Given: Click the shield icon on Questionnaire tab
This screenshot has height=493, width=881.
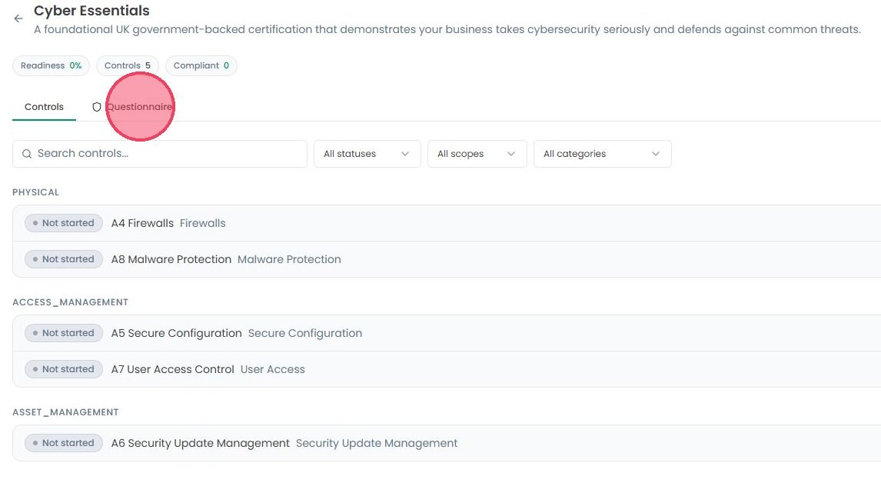Looking at the screenshot, I should point(97,107).
